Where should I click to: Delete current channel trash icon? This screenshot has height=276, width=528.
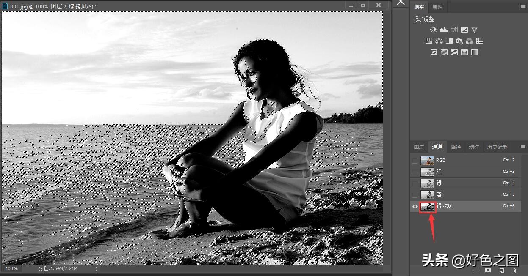click(514, 270)
